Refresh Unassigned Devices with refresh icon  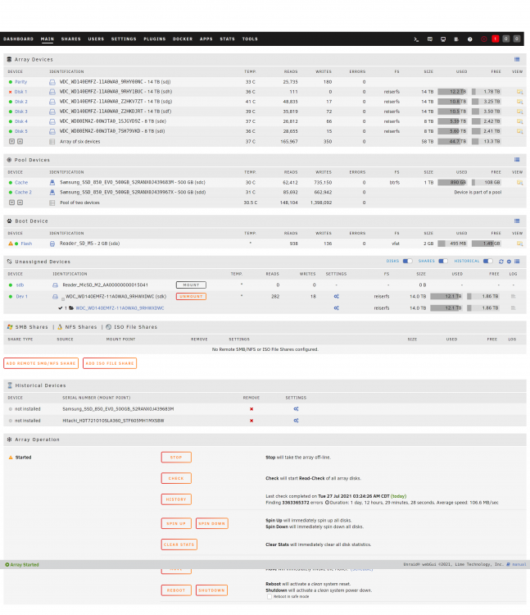pos(501,262)
